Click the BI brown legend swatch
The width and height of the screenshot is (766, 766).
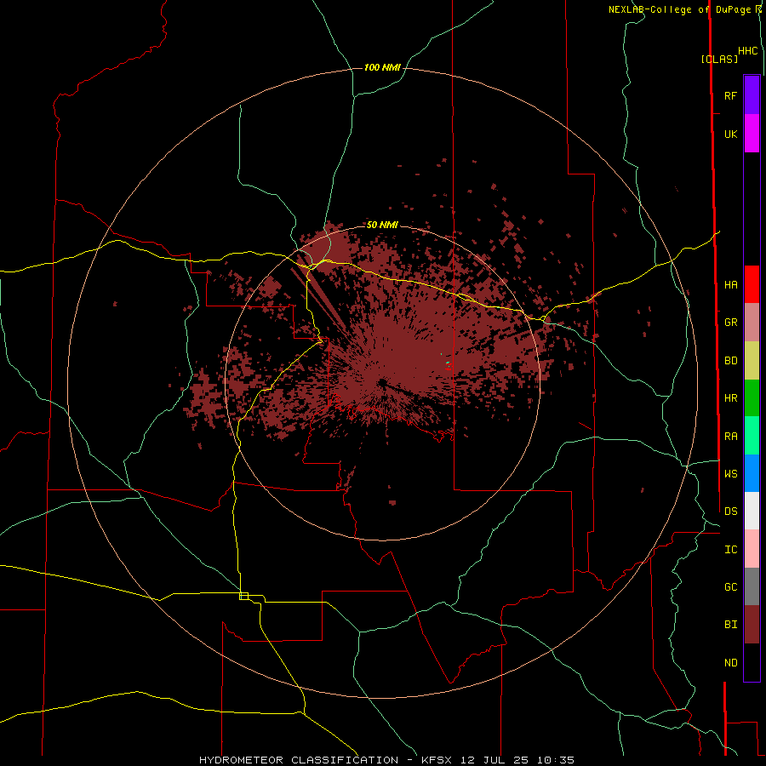tap(752, 625)
